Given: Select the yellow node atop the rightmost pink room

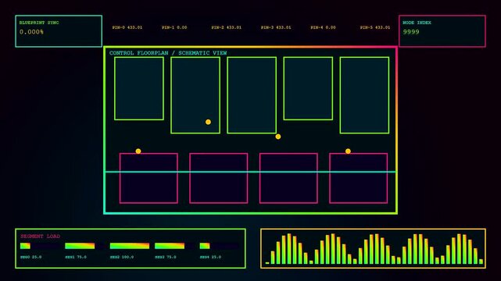Looking at the screenshot, I should (x=348, y=151).
